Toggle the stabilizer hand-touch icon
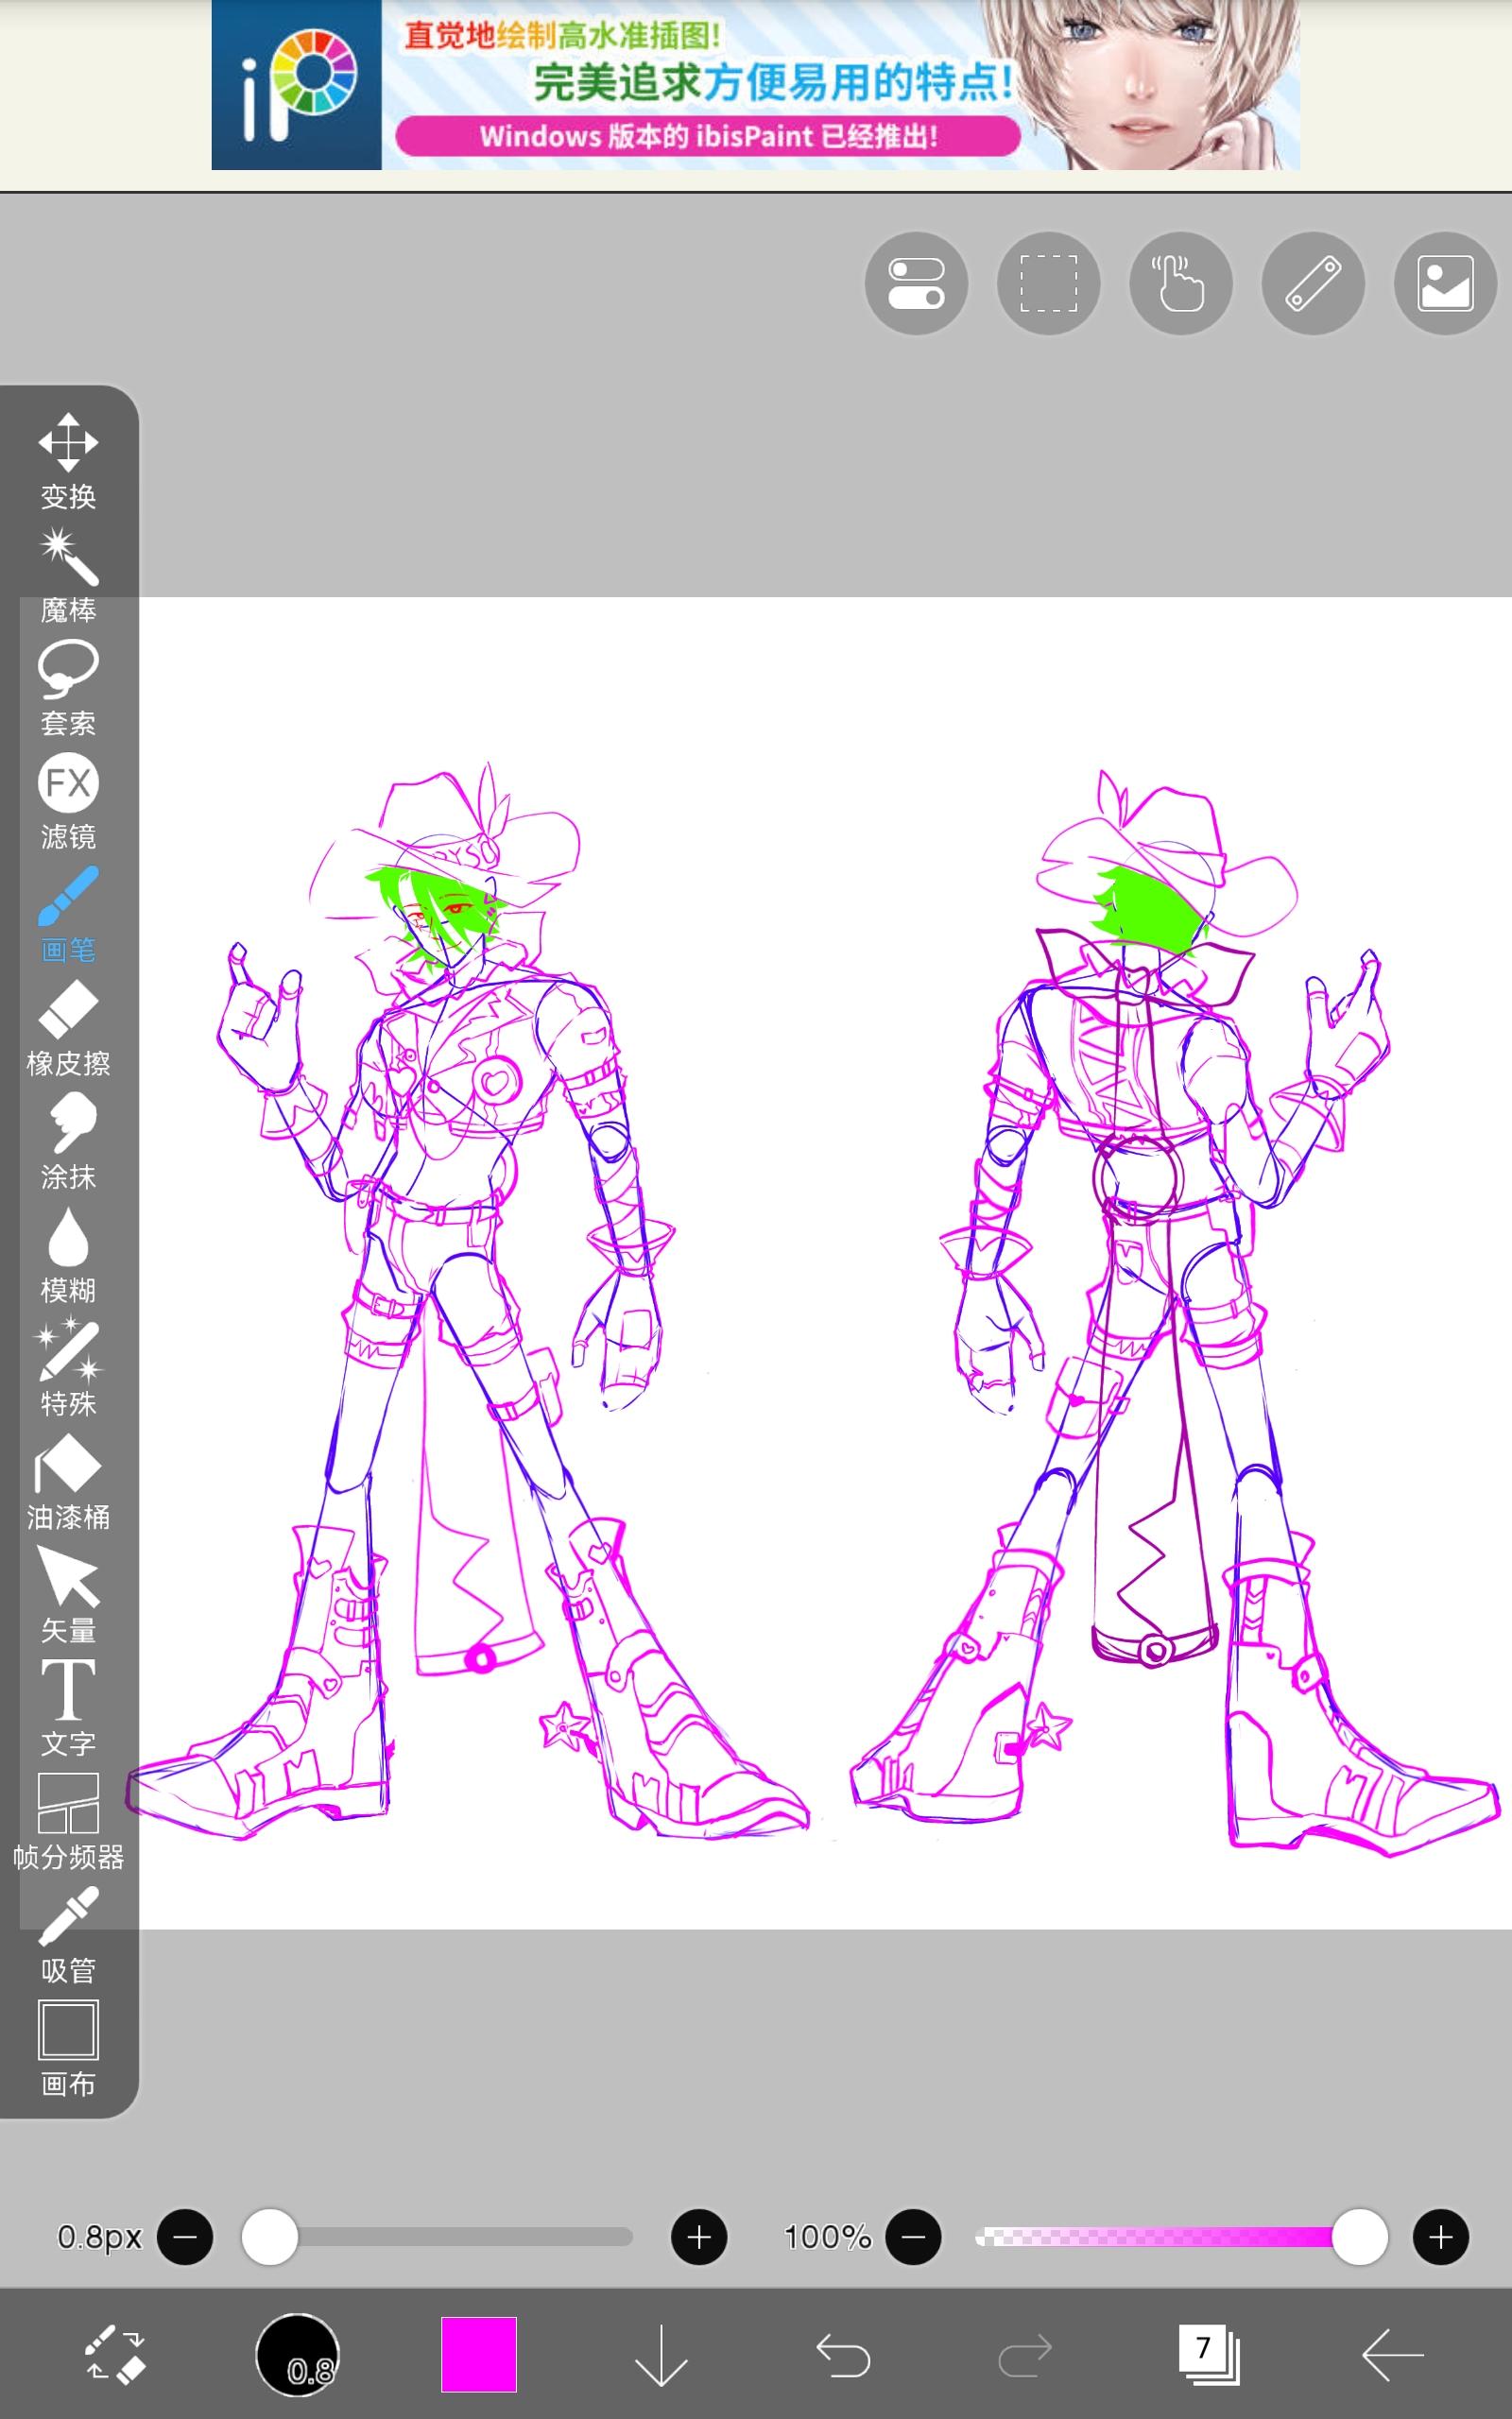Viewport: 1512px width, 2419px height. coord(1180,283)
